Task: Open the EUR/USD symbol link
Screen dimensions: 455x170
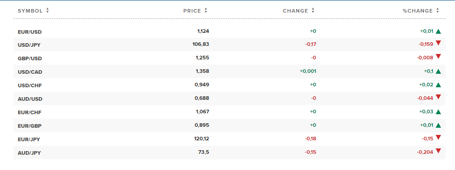Action: point(30,32)
